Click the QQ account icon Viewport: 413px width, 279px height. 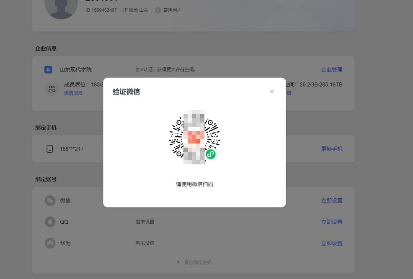[x=50, y=222]
